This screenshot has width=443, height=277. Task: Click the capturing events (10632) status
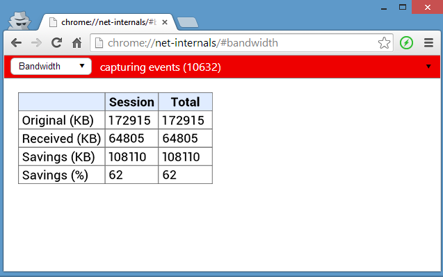pyautogui.click(x=160, y=67)
